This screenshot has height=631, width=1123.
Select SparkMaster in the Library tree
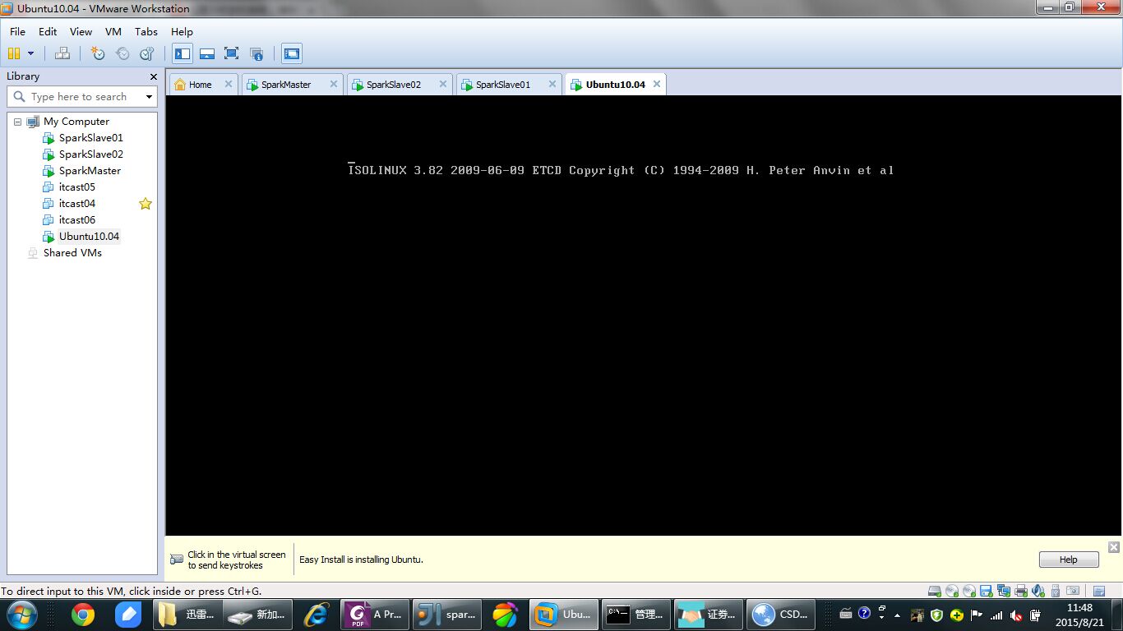tap(90, 171)
